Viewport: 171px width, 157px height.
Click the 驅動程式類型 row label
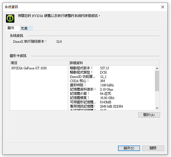(81, 72)
